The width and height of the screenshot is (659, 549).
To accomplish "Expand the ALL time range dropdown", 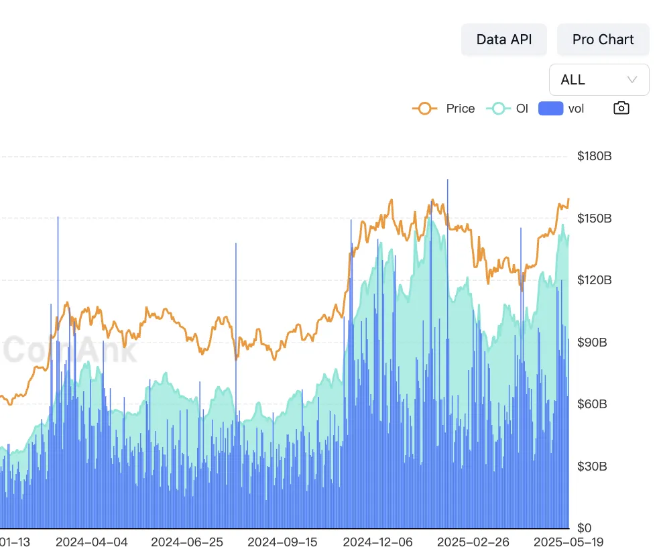I will pos(599,80).
